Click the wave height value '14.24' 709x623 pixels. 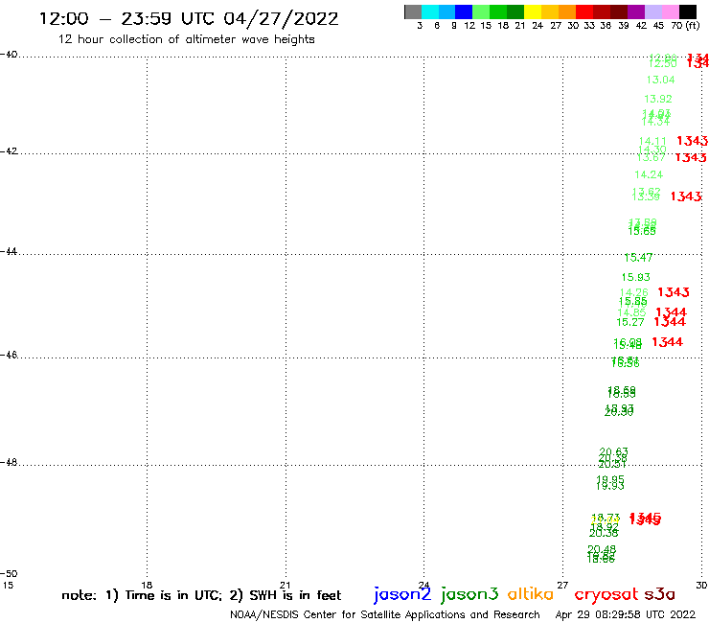click(649, 174)
